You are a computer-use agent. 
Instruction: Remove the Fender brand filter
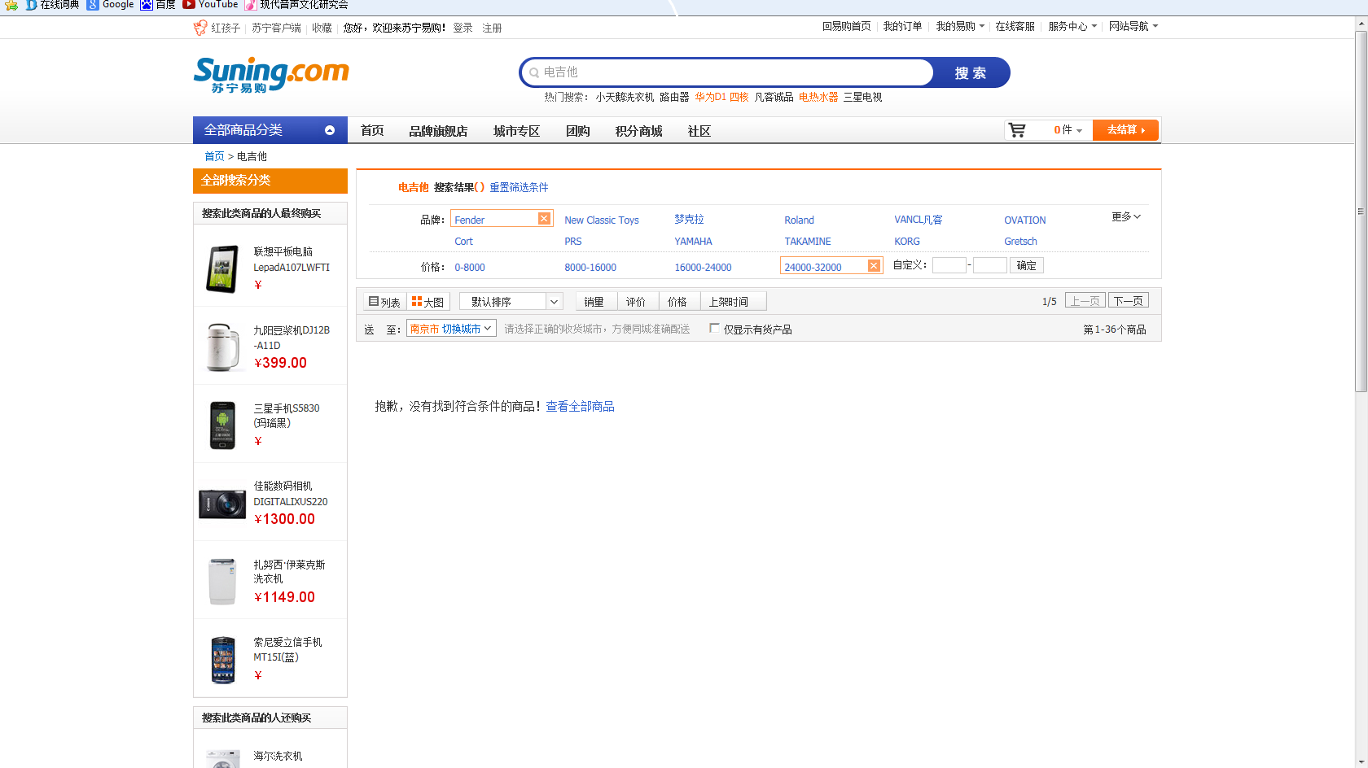click(544, 219)
